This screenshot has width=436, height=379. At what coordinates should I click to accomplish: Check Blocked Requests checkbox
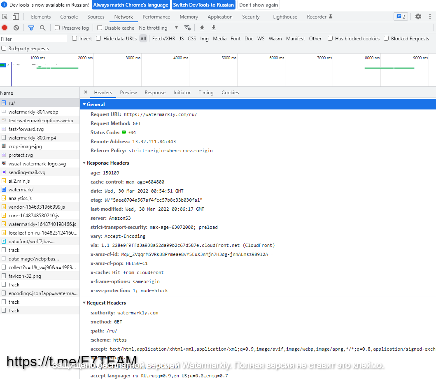[386, 38]
